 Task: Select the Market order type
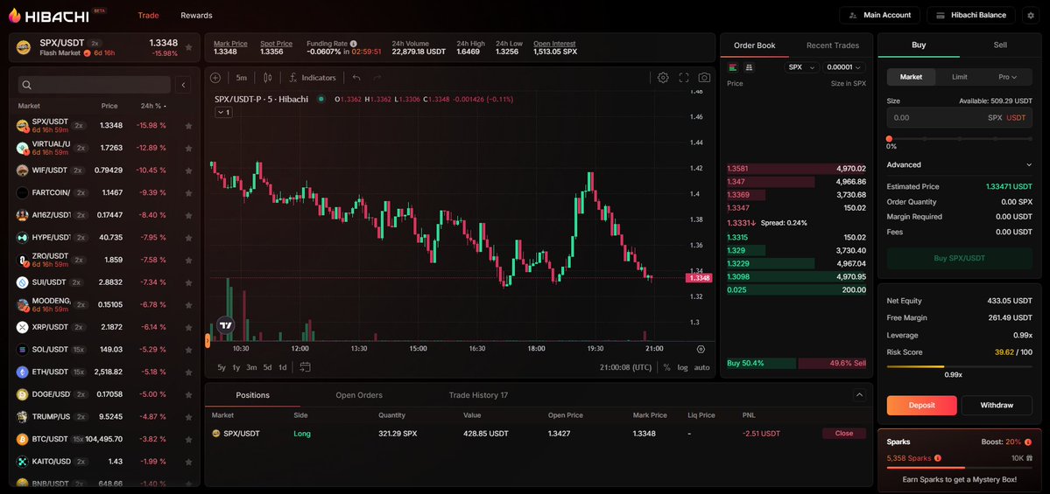point(911,77)
